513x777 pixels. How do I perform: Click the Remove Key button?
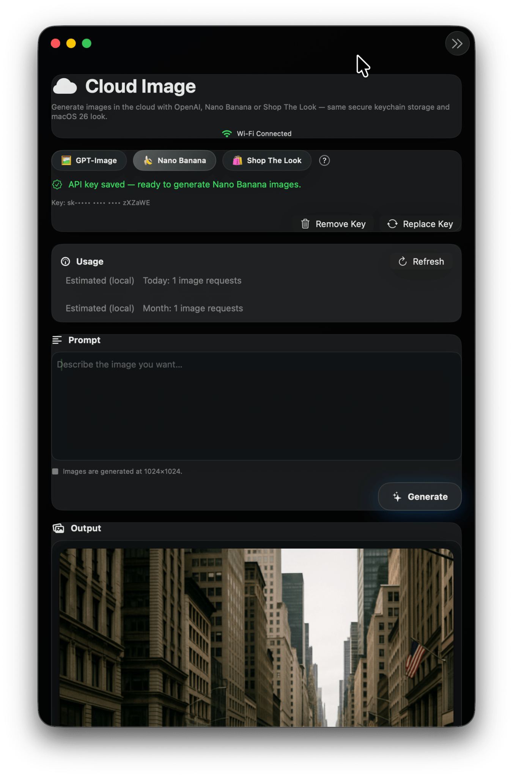click(x=333, y=224)
